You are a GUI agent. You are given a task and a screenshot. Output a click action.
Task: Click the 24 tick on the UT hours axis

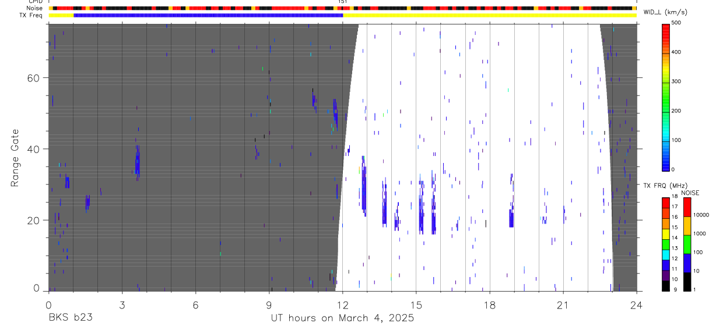pos(636,305)
